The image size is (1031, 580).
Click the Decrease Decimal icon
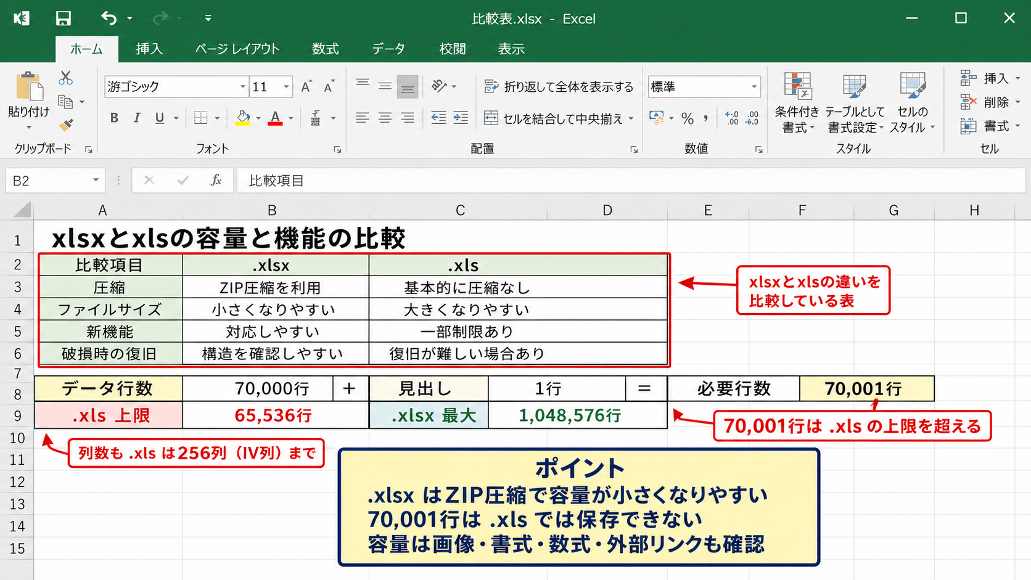click(752, 118)
